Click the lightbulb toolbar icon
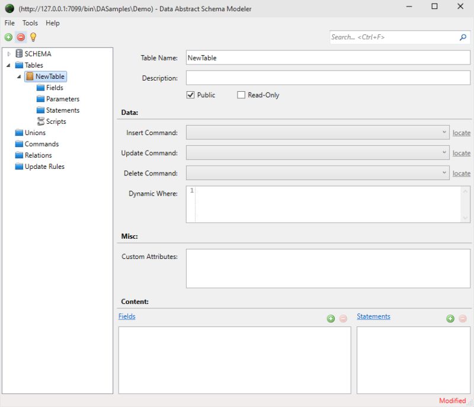The height and width of the screenshot is (407, 474). (33, 37)
